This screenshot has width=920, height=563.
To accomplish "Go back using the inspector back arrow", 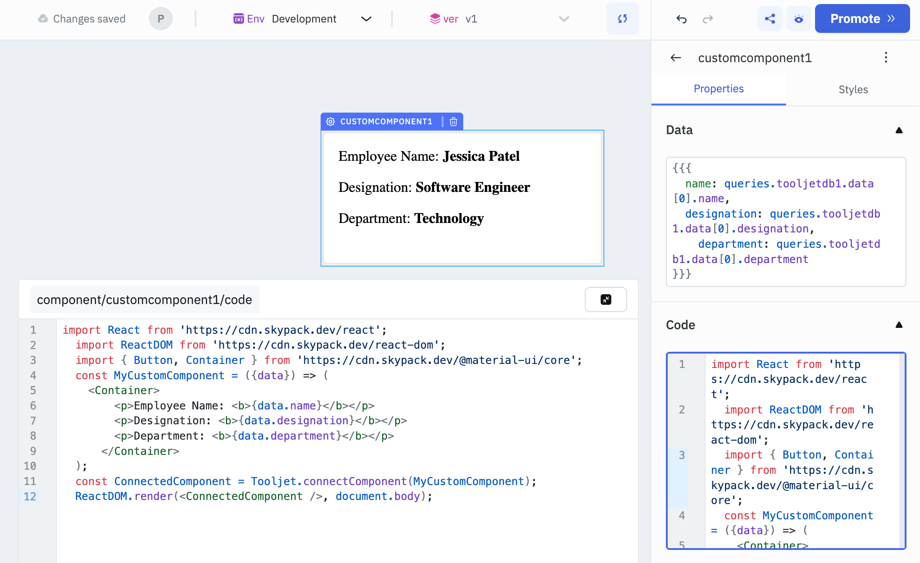I will [x=675, y=58].
